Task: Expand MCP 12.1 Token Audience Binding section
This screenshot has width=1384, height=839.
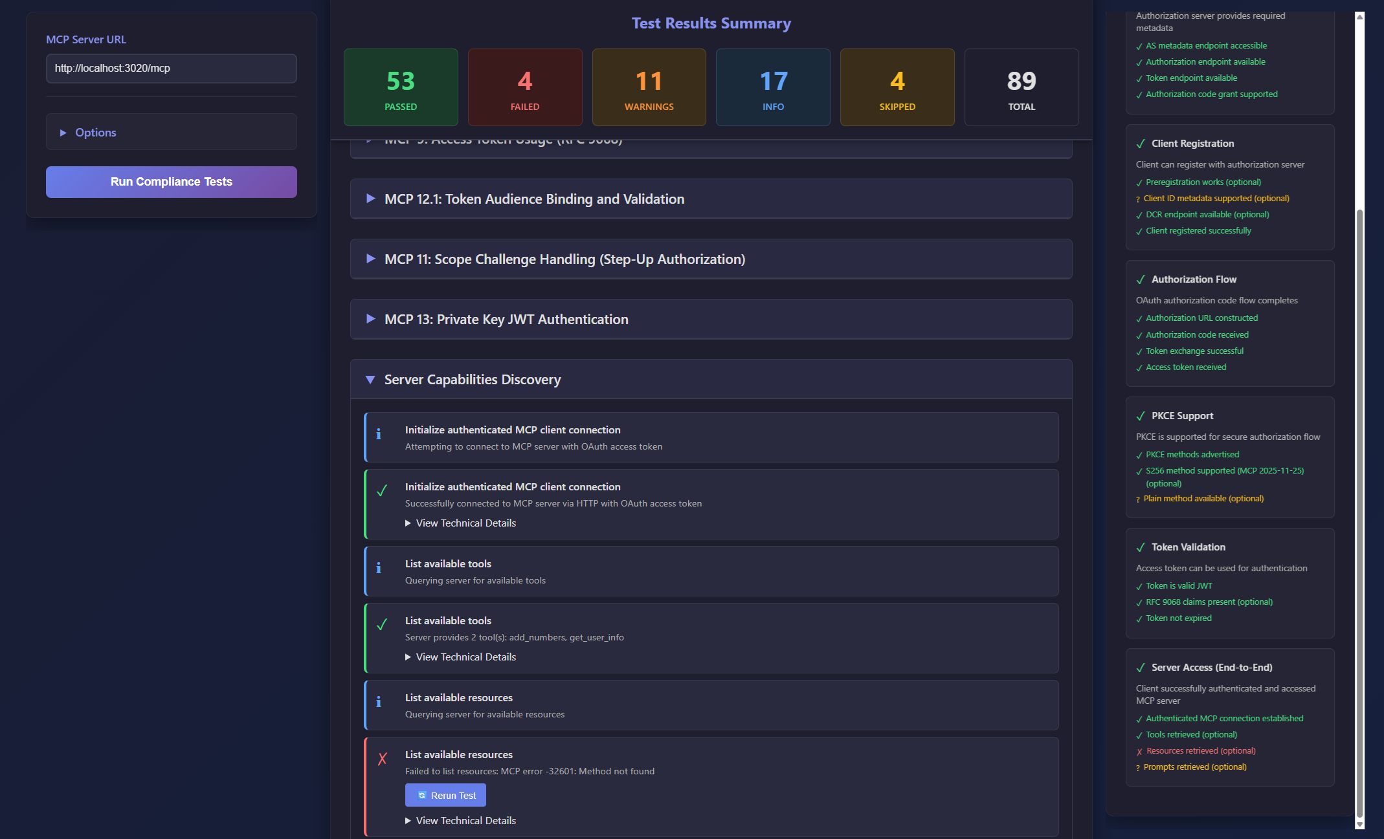Action: pos(711,199)
